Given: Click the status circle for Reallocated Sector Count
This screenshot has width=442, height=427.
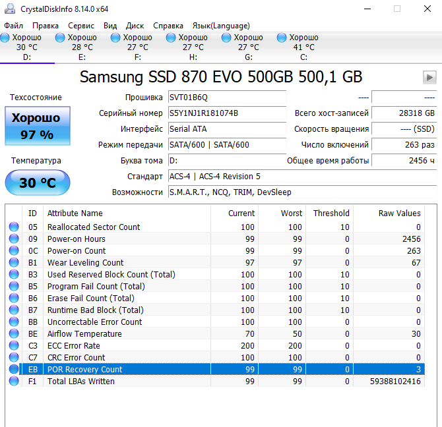Looking at the screenshot, I should coord(14,227).
